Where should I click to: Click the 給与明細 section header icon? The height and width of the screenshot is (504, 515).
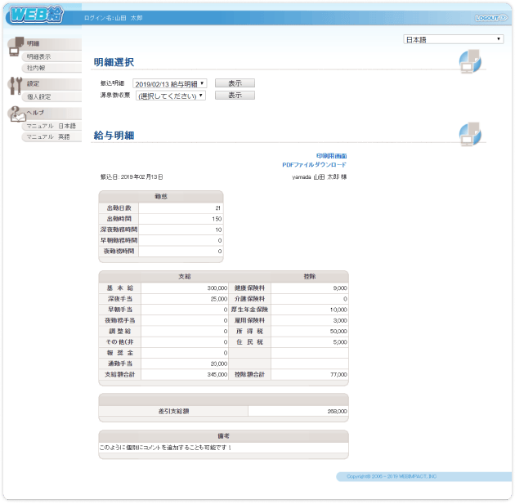click(469, 133)
